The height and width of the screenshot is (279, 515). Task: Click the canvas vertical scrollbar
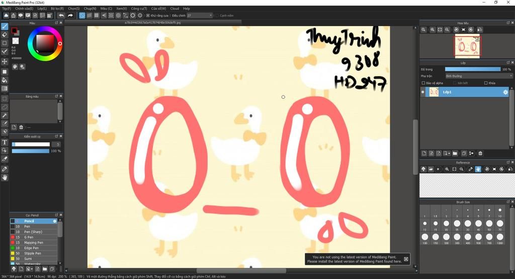click(415, 147)
